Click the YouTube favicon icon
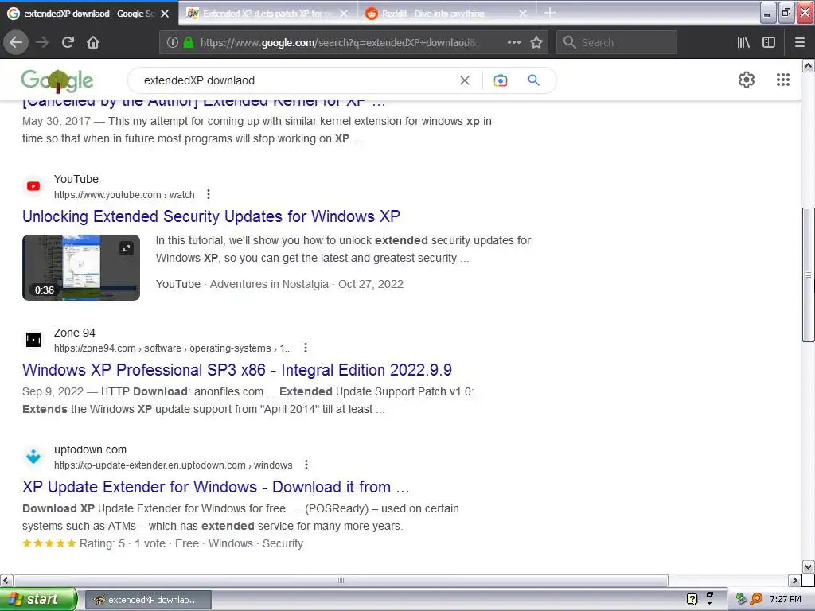Image resolution: width=815 pixels, height=611 pixels. click(x=33, y=186)
